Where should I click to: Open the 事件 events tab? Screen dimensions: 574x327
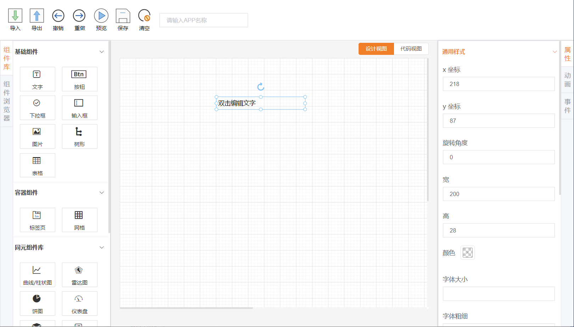pos(568,106)
